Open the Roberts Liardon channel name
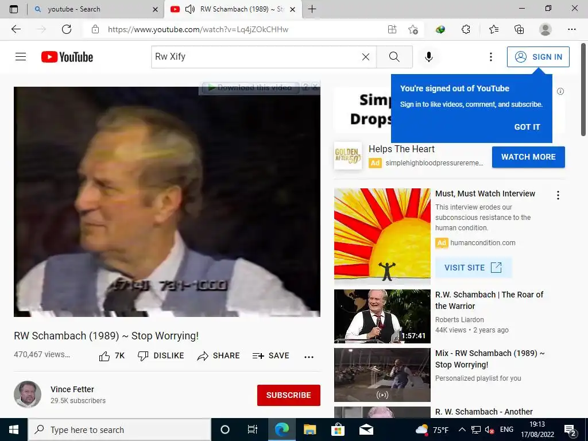This screenshot has width=588, height=441. pyautogui.click(x=459, y=319)
